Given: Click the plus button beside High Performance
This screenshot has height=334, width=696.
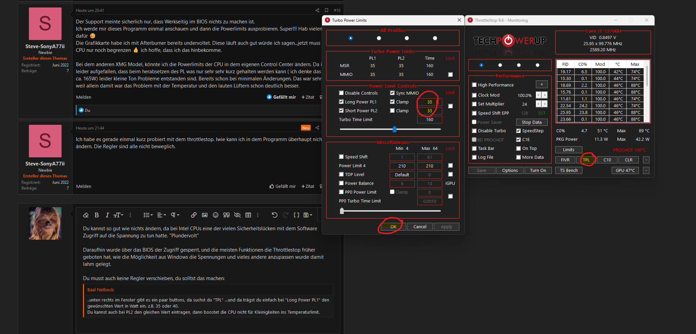Looking at the screenshot, I should (x=542, y=84).
